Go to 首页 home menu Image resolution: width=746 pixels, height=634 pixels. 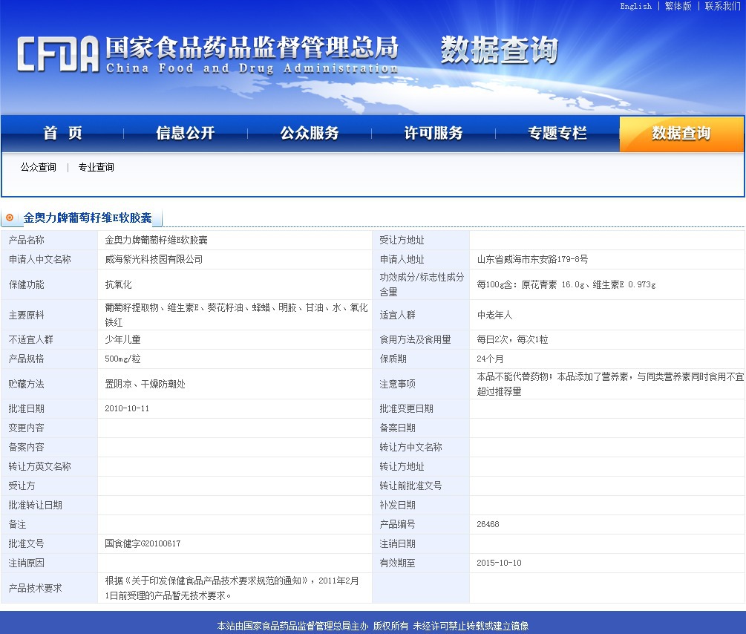point(62,133)
